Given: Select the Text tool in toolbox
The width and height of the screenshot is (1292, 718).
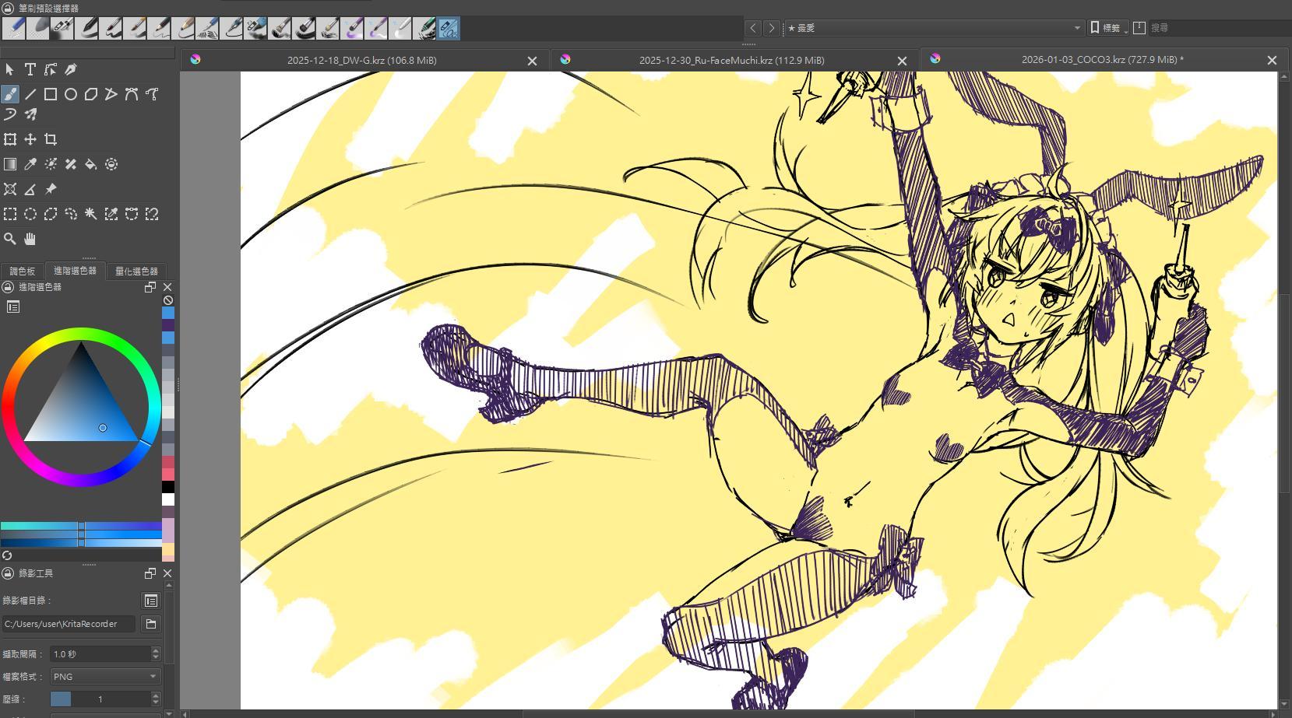Looking at the screenshot, I should pos(30,70).
